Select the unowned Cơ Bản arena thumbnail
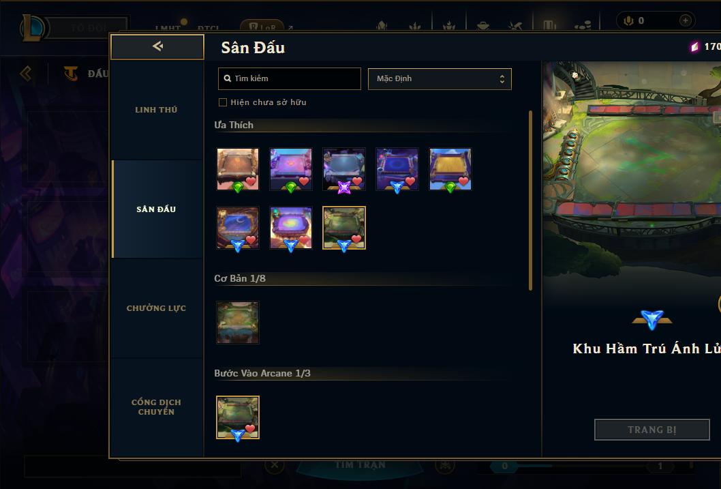721x489 pixels. click(238, 323)
